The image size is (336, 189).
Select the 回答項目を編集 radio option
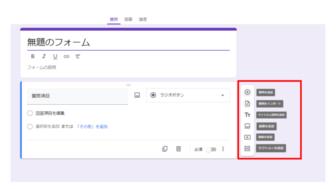click(x=30, y=113)
